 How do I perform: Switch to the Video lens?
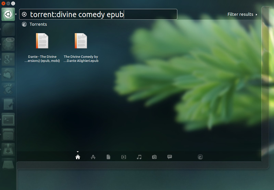[124, 157]
